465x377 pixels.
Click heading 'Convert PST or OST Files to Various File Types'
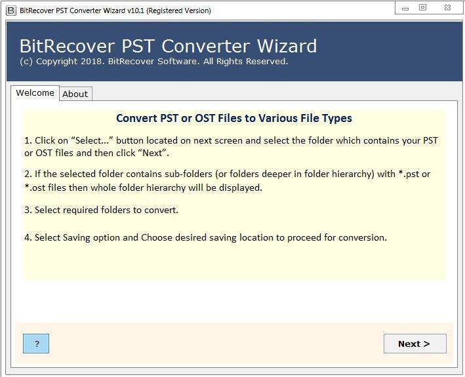pyautogui.click(x=234, y=118)
